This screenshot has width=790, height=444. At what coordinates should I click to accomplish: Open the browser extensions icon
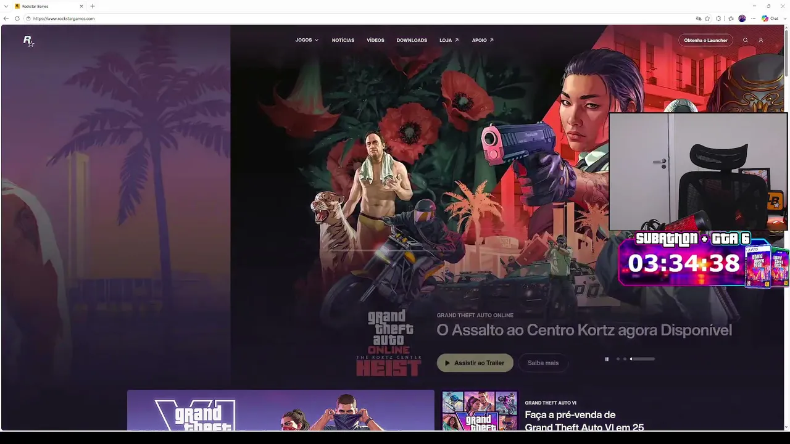[x=718, y=18]
